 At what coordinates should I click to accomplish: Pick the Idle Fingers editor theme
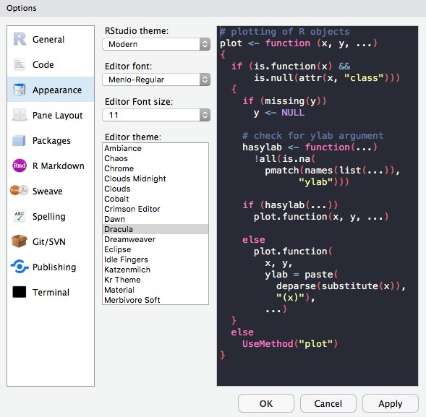point(156,259)
